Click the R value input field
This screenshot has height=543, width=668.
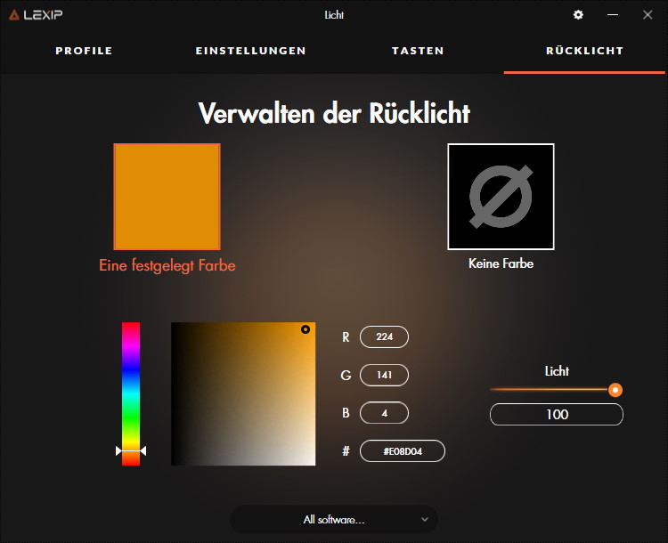(384, 337)
